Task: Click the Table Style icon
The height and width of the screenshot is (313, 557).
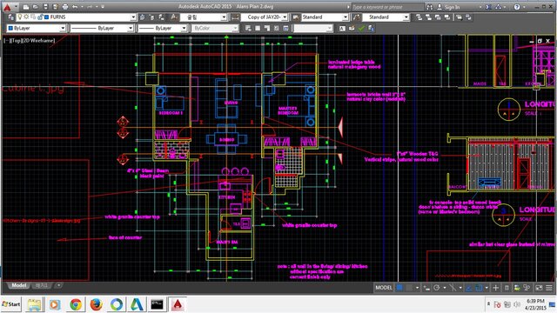Action: pyautogui.click(x=296, y=17)
